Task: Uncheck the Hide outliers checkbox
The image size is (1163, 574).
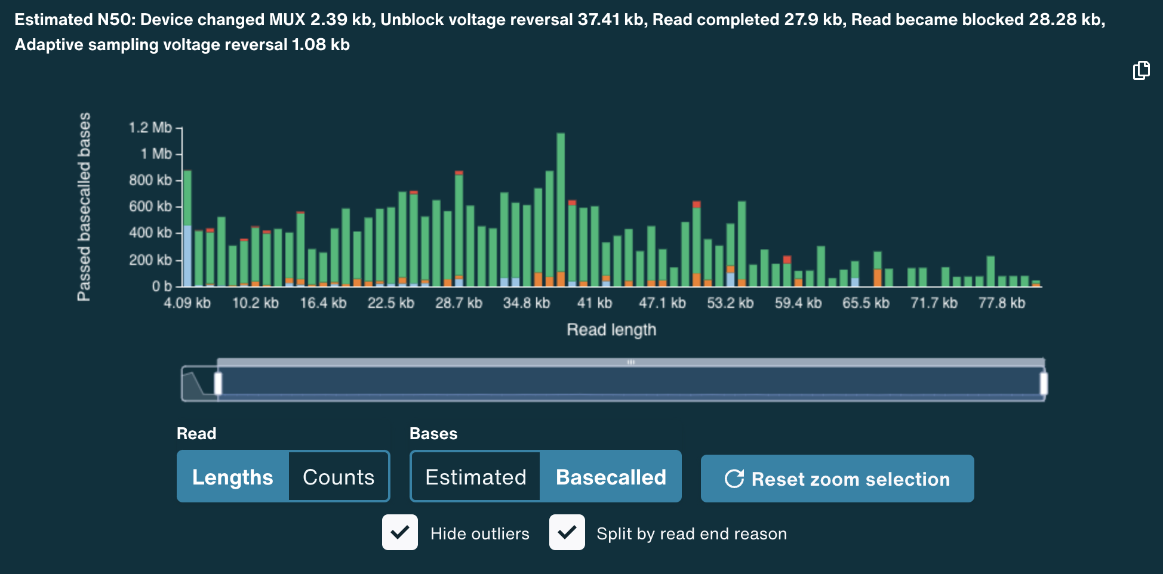Action: 400,532
